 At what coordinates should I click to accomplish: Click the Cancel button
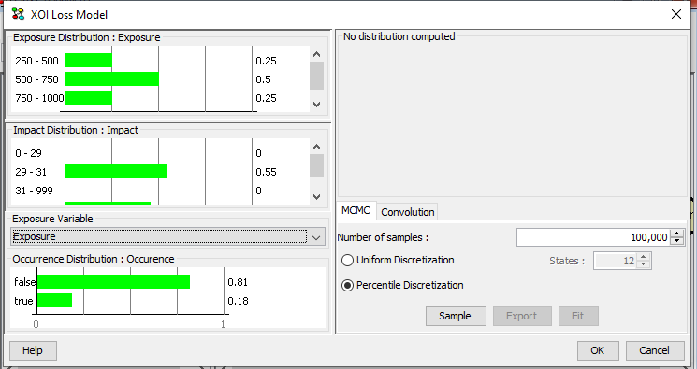pyautogui.click(x=654, y=350)
